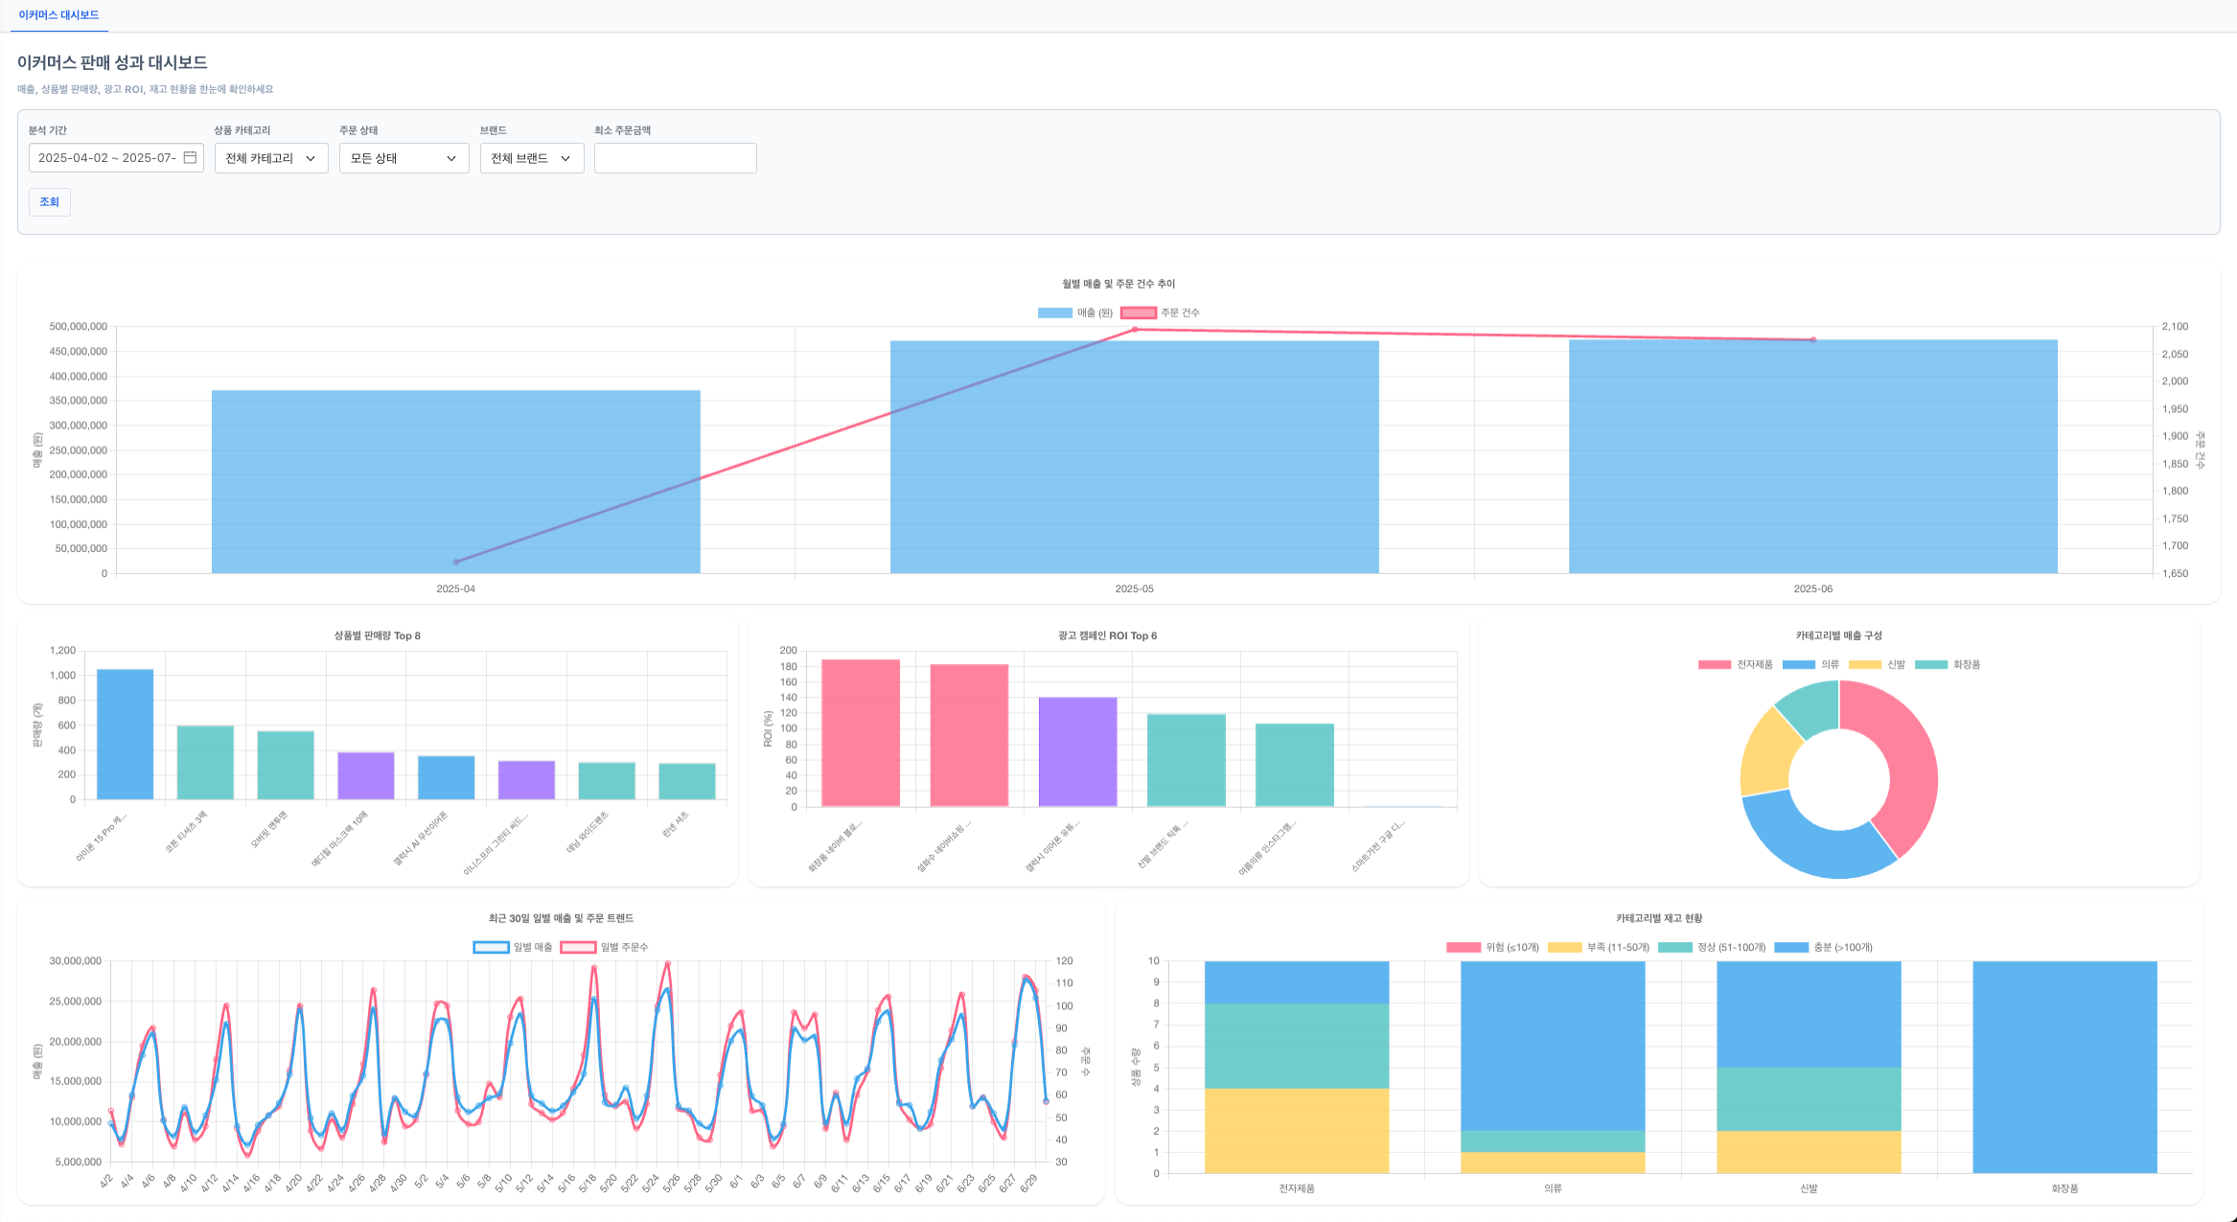Toggle 의류 legend in category revenue chart
The image size is (2237, 1222).
coord(1810,664)
